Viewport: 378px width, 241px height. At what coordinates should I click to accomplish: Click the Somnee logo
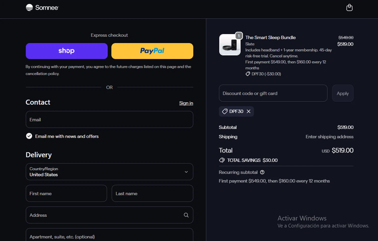coord(42,8)
